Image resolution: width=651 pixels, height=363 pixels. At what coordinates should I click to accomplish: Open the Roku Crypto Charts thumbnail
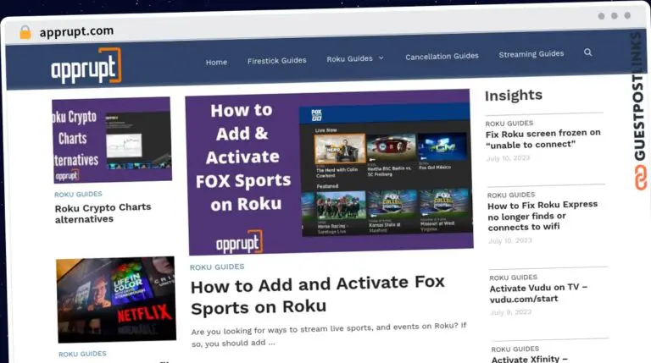[112, 140]
